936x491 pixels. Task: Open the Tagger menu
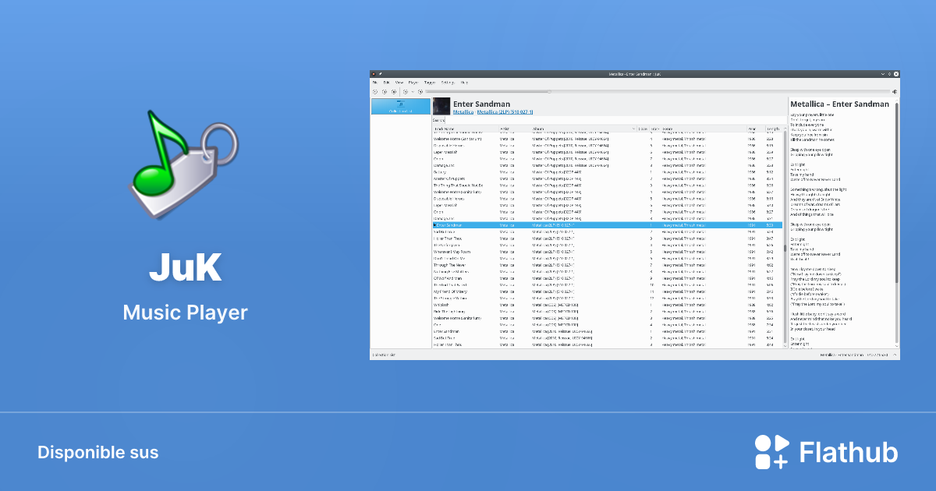[x=430, y=82]
